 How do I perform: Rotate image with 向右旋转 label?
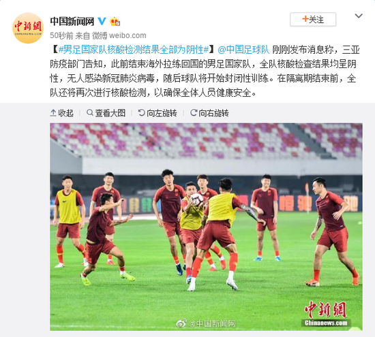(x=209, y=113)
